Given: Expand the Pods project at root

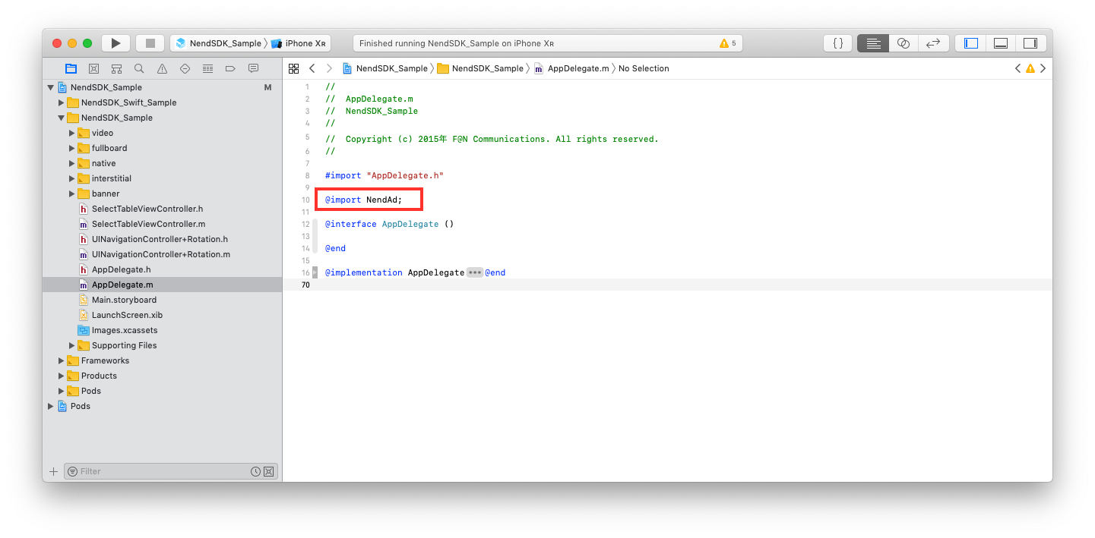Looking at the screenshot, I should click(x=50, y=406).
